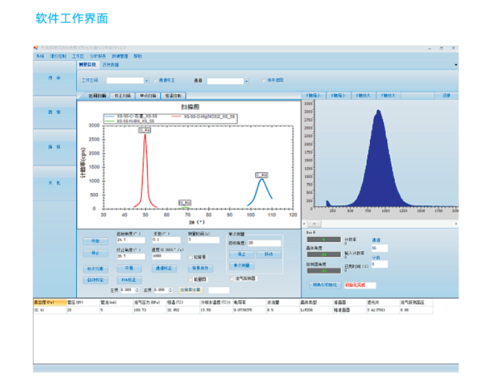Screen dimensions: 485x381
Task: Enable the 扣背景 checkbox
Action: (191, 257)
